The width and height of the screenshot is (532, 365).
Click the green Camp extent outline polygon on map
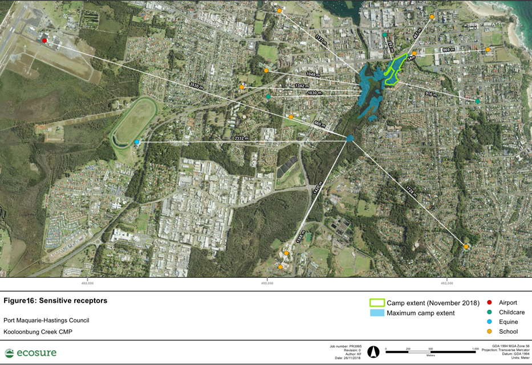[x=395, y=69]
